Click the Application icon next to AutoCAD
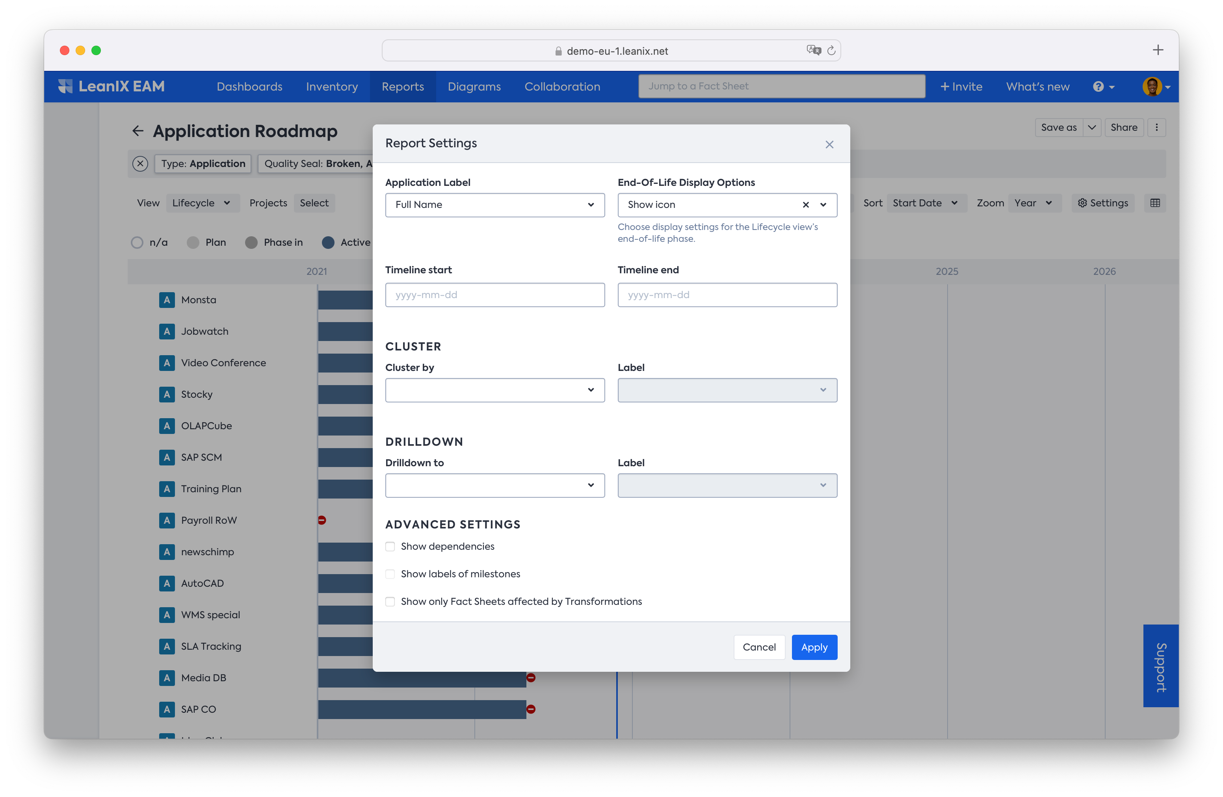Screen dimensions: 1223x797 point(167,583)
